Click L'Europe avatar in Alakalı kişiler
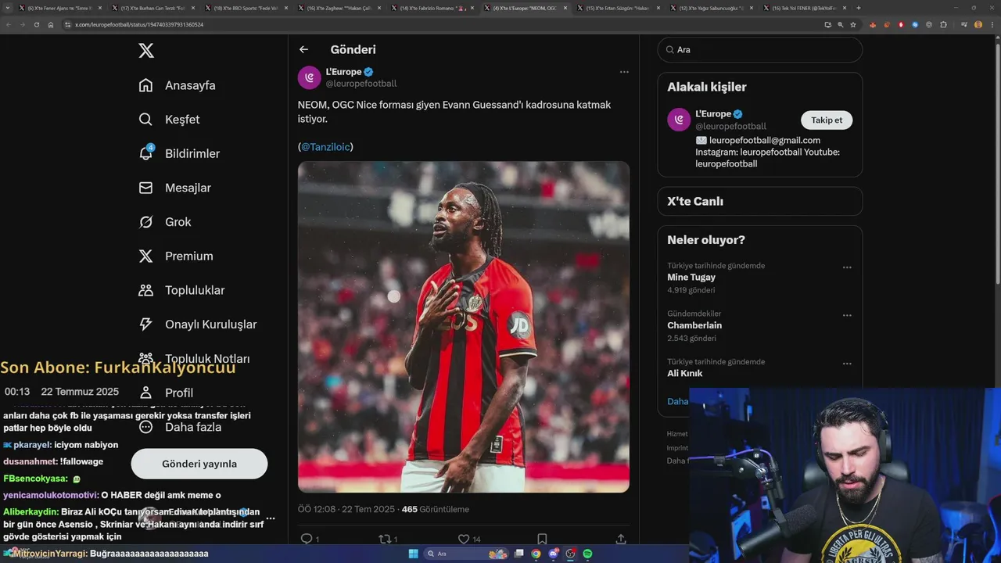Viewport: 1001px width, 563px height. 679,120
